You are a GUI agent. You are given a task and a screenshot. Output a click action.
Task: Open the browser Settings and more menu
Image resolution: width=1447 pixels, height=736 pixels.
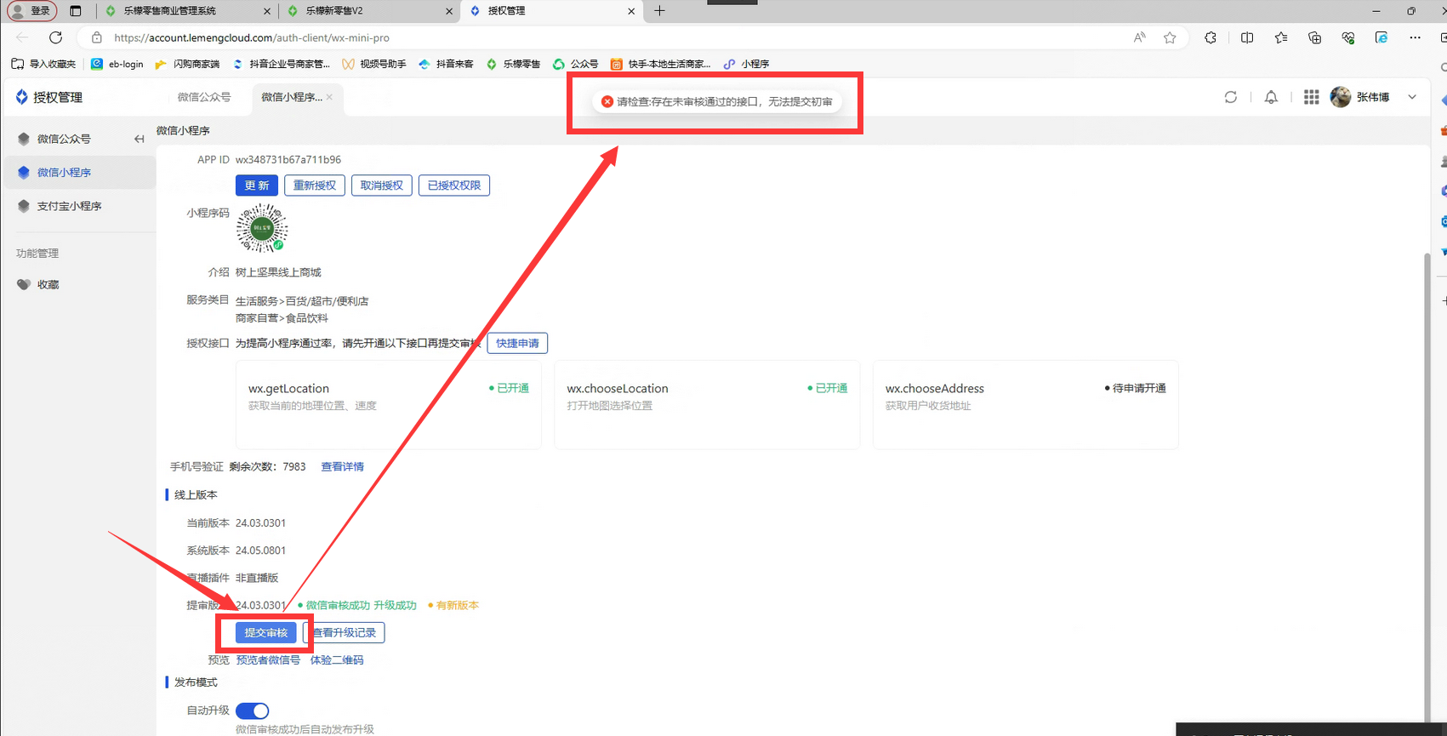coord(1415,37)
